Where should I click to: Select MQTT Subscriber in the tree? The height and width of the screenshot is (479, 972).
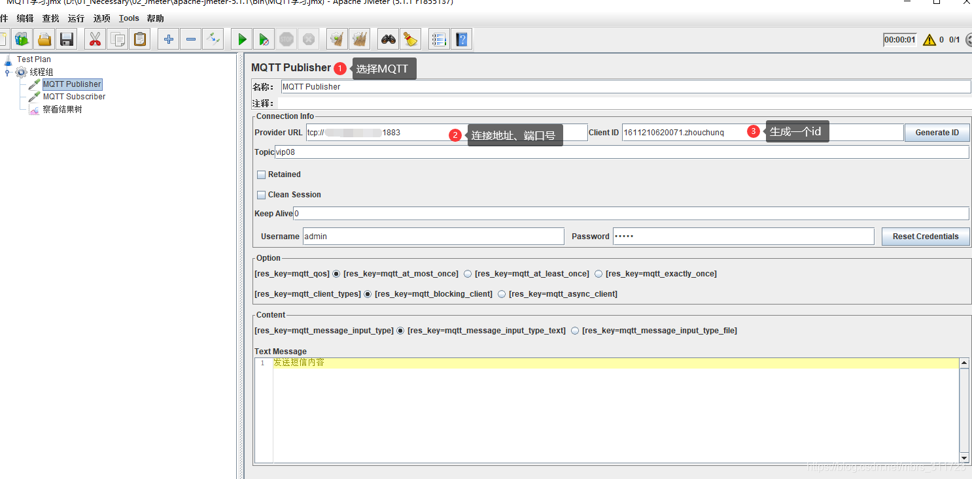point(74,97)
